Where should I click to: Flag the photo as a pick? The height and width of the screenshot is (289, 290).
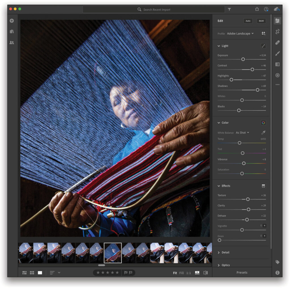(x=125, y=273)
